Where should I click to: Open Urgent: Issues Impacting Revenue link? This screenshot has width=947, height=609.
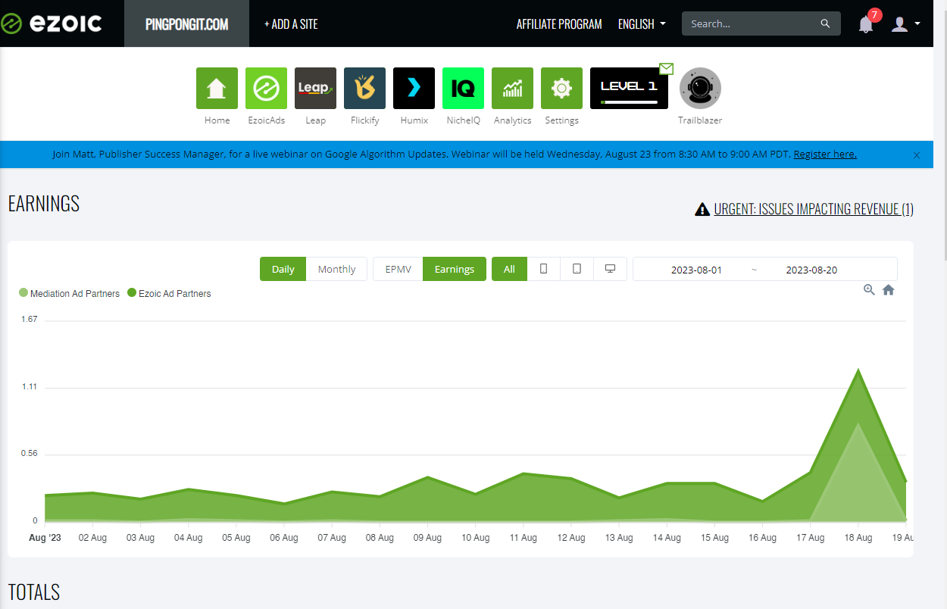[x=814, y=209]
